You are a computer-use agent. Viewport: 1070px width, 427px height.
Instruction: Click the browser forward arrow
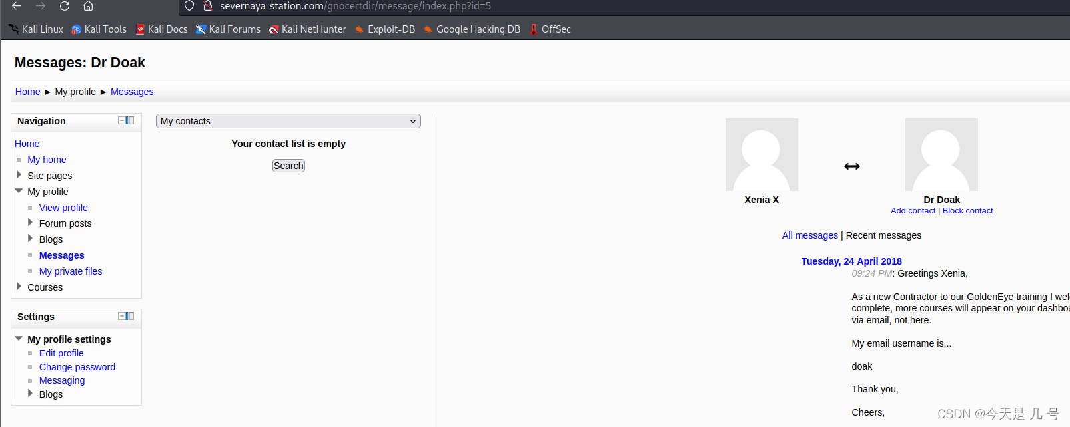pos(41,6)
